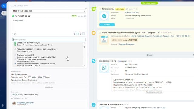Click source value 'ofbfl-Другое (см.комментарий)'
The image size is (194, 109).
click(24, 94)
